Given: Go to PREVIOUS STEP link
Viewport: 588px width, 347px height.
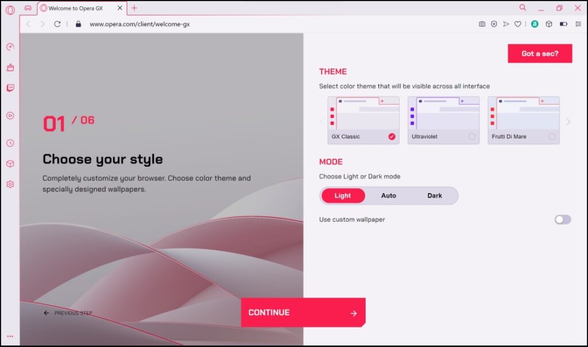Looking at the screenshot, I should tap(68, 313).
